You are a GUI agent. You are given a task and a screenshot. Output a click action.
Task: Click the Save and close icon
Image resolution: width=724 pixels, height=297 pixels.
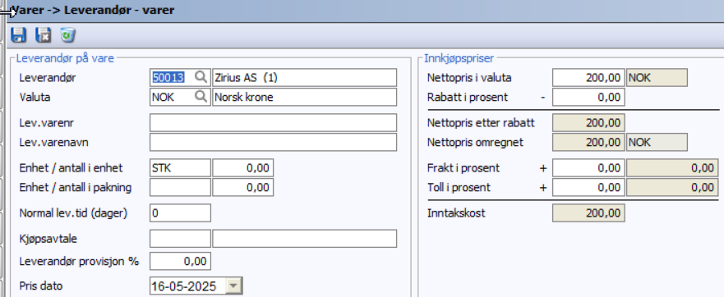[x=44, y=35]
